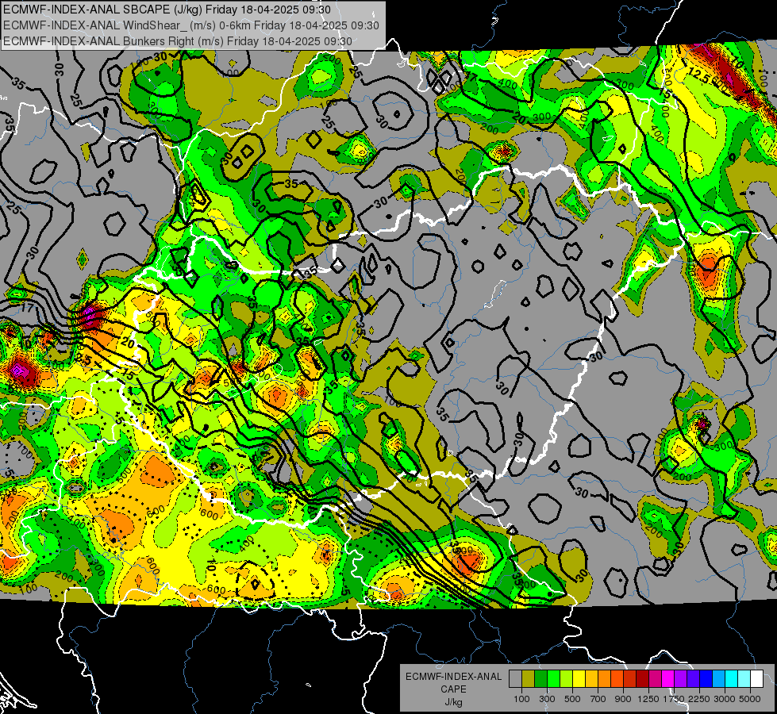Click the legend value 2250
The image size is (777, 714).
click(x=700, y=699)
